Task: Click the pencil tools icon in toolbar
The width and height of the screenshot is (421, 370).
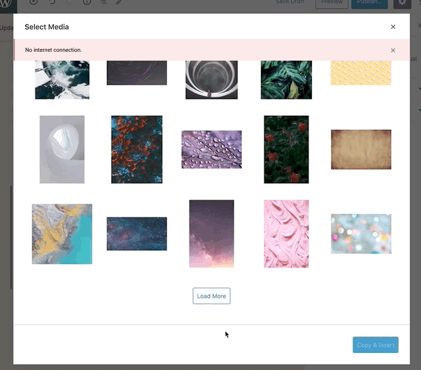Action: (119, 3)
